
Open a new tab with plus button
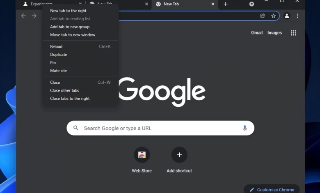(226, 4)
